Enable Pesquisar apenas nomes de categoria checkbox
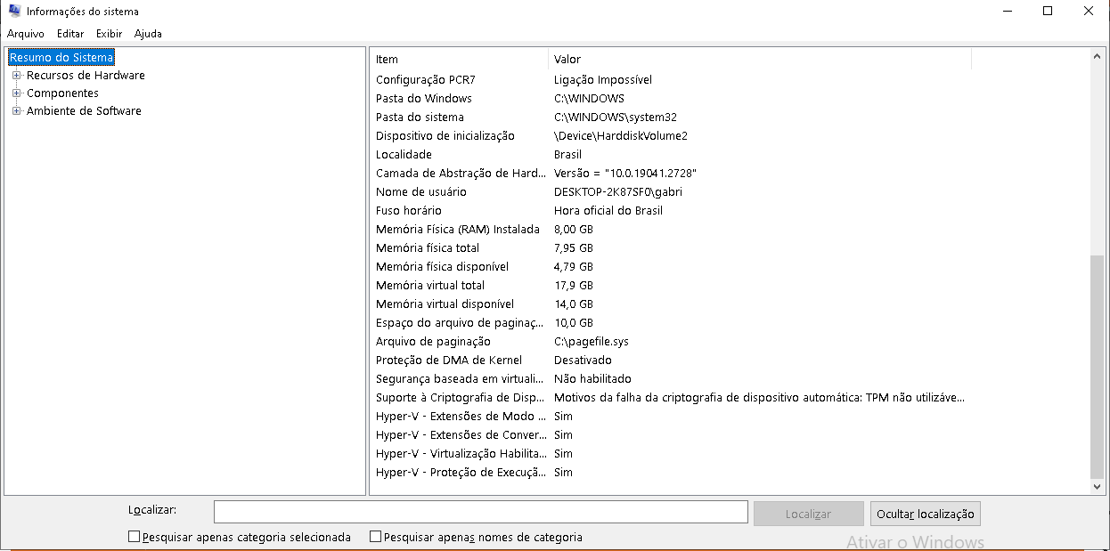This screenshot has width=1110, height=551. 375,537
